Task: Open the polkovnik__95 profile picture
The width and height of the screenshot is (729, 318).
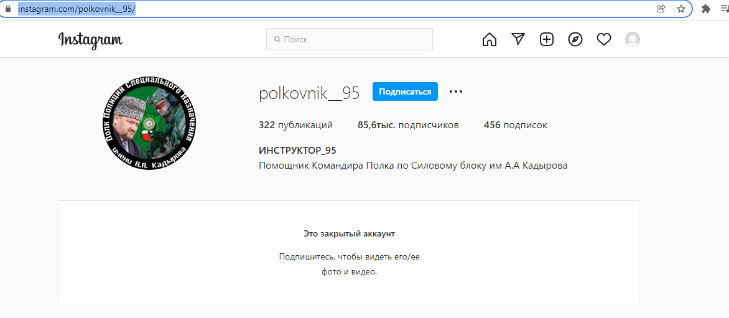Action: [149, 123]
